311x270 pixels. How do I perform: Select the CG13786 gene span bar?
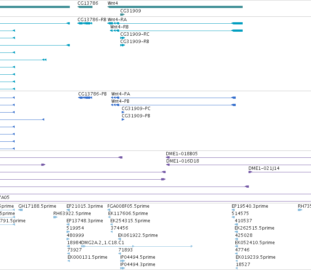pos(85,7)
